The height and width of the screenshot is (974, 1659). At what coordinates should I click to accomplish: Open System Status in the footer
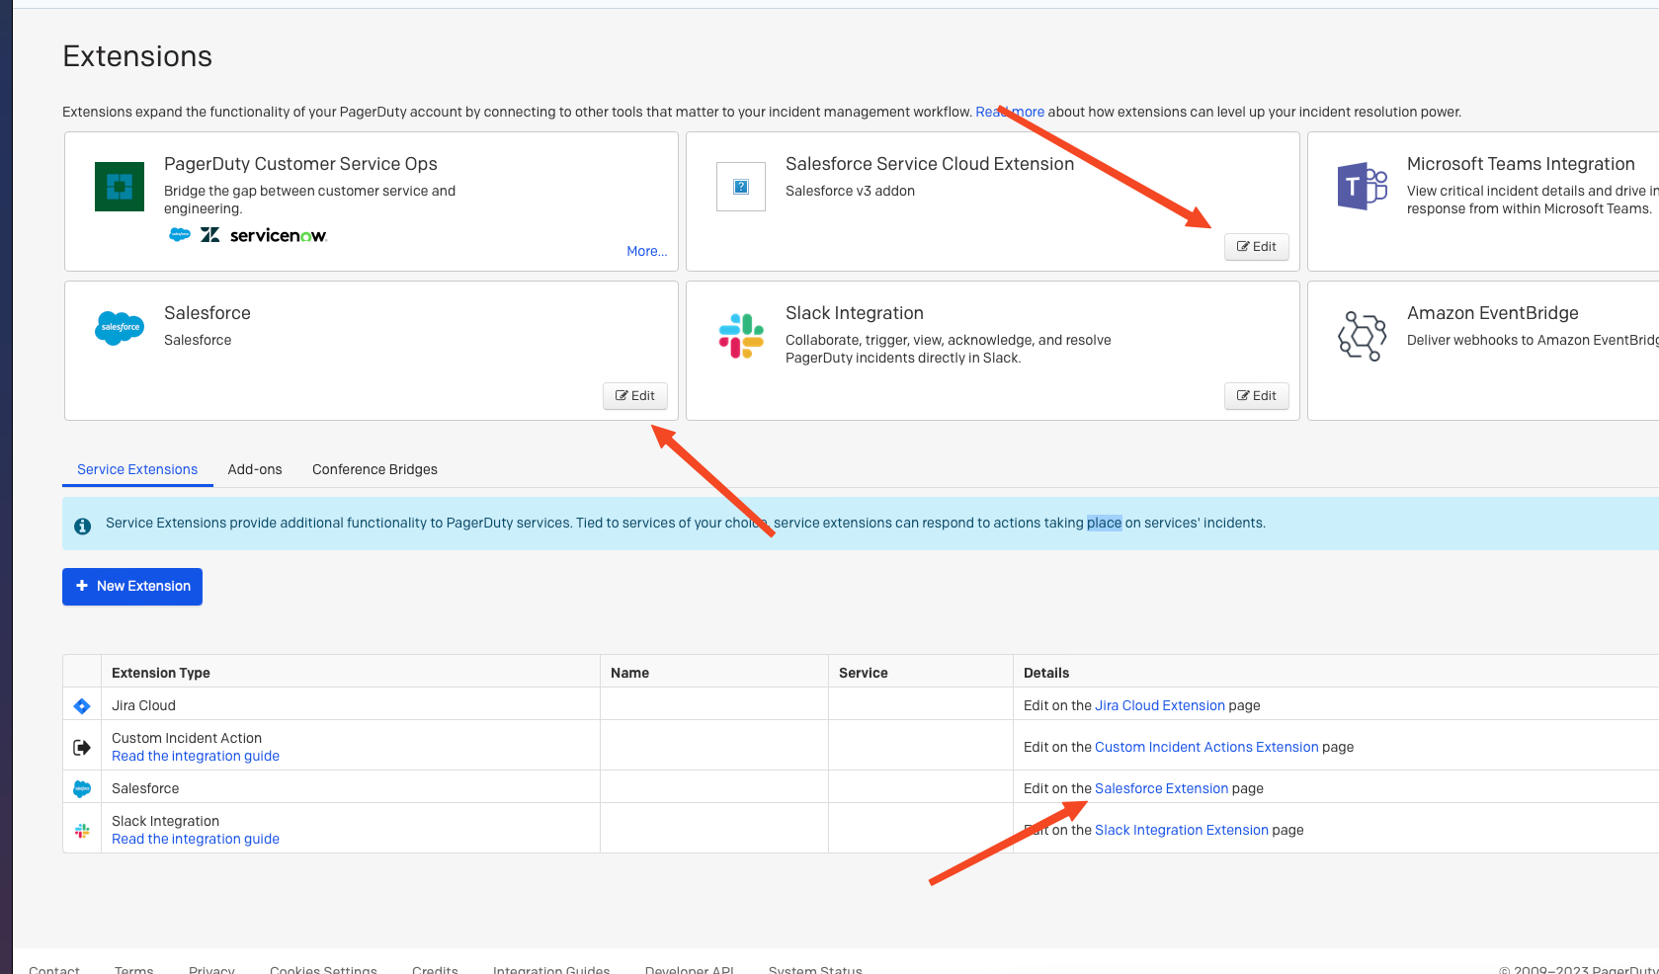click(815, 970)
